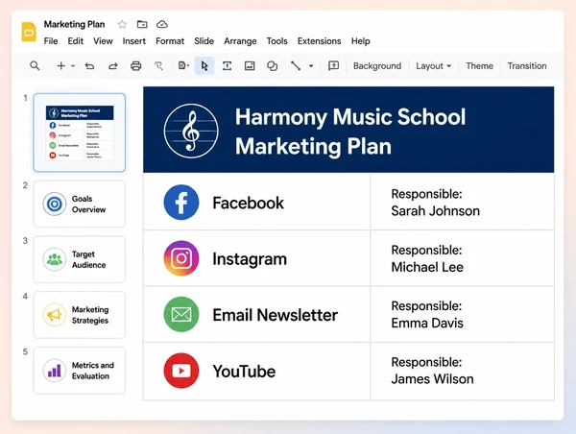Image resolution: width=576 pixels, height=434 pixels.
Task: Select the paint format tool
Action: coord(158,66)
